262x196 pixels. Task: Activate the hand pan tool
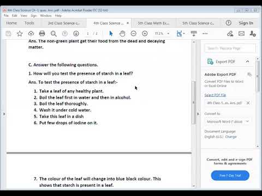tap(122, 34)
